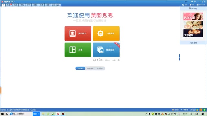The width and height of the screenshot is (207, 116).
Task: Click the taskbar clock showing 8:50
Action: click(x=185, y=114)
